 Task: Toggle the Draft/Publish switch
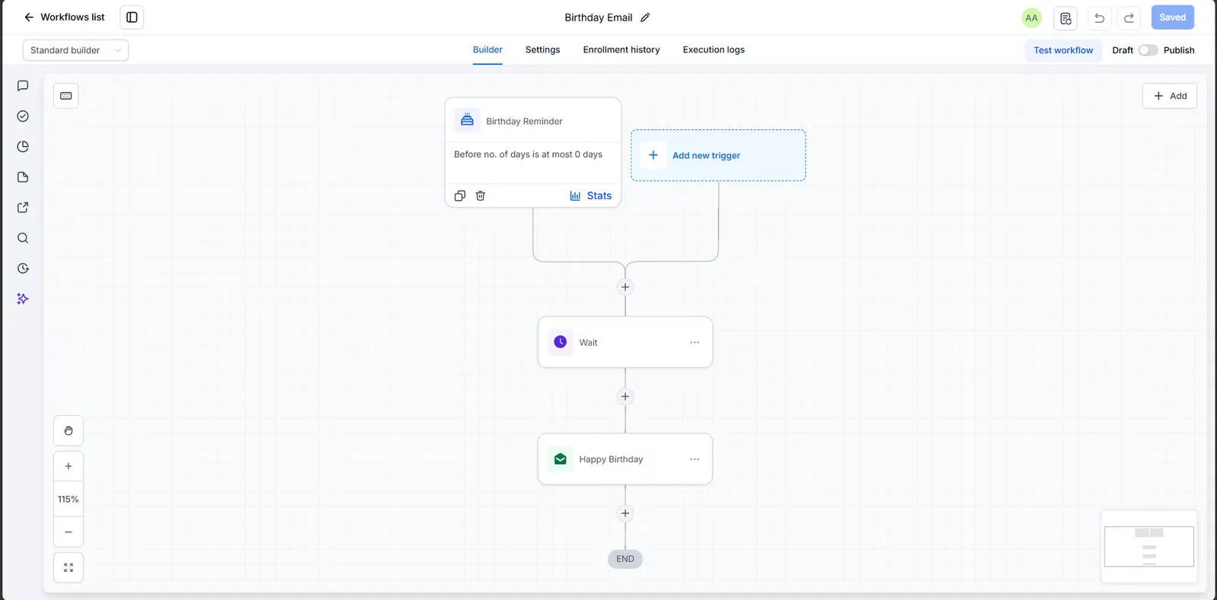click(x=1148, y=50)
